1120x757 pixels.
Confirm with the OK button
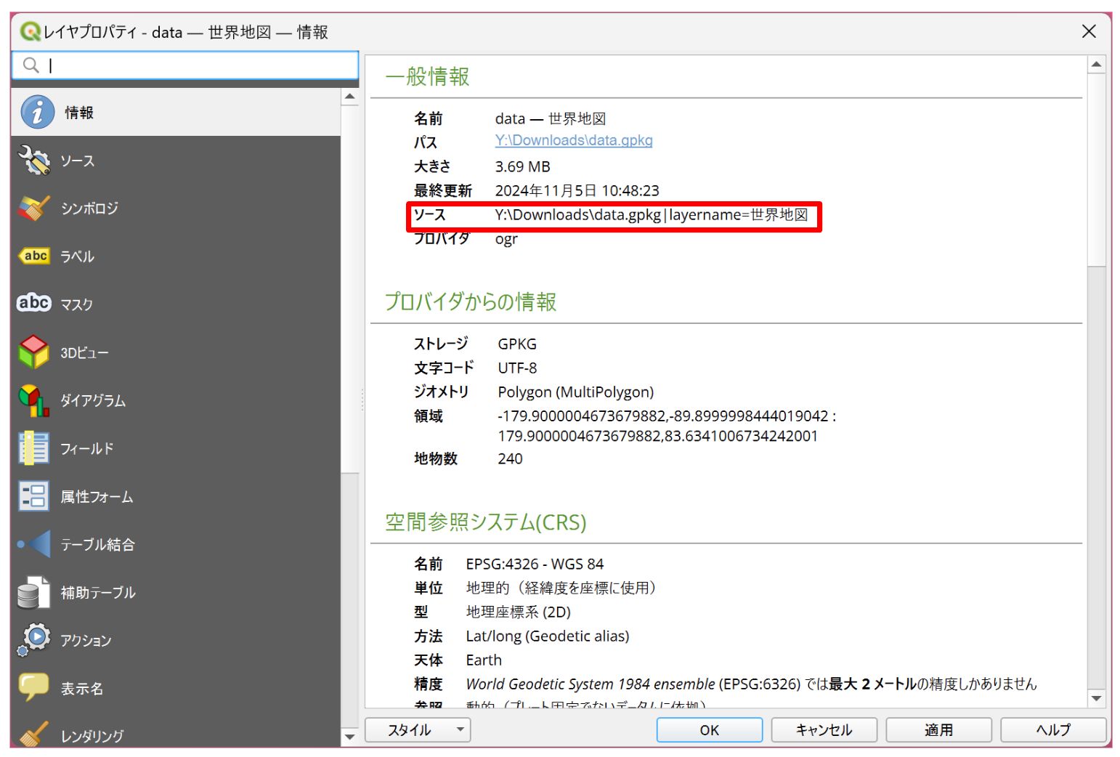[x=710, y=729]
